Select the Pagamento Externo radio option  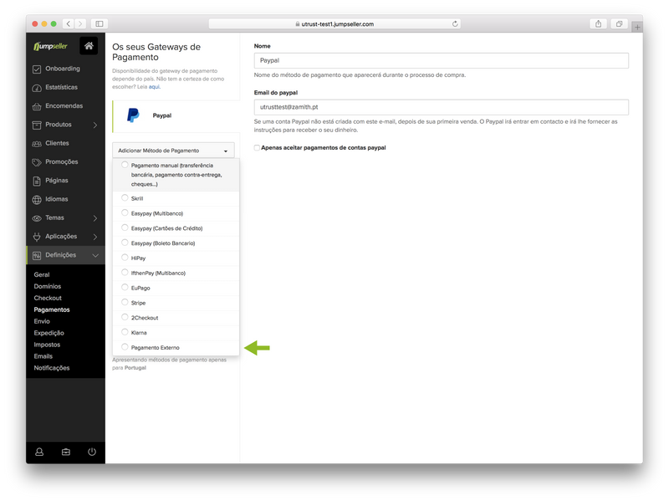[x=125, y=347]
